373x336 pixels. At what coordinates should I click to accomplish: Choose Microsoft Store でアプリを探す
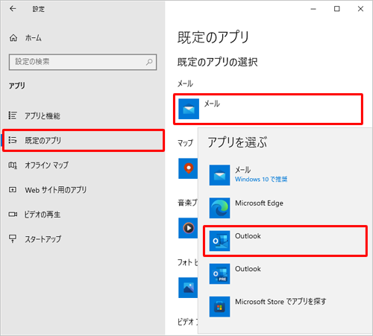(285, 306)
